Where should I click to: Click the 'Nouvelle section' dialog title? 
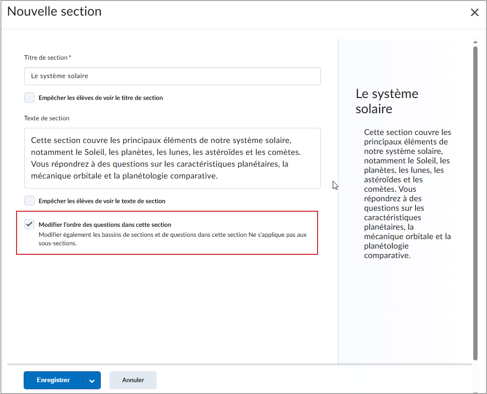pyautogui.click(x=54, y=11)
